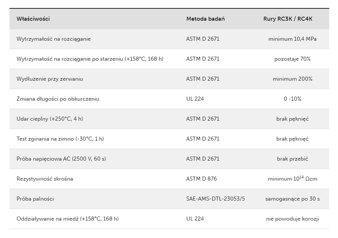This screenshot has height=238, width=338.
Task: Click the SAE-AMS-DTL-23053/5 method text
Action: [216, 199]
